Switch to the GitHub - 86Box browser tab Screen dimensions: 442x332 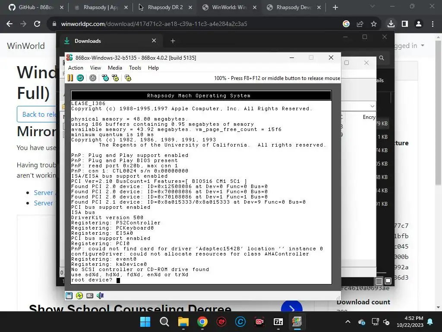(36, 7)
